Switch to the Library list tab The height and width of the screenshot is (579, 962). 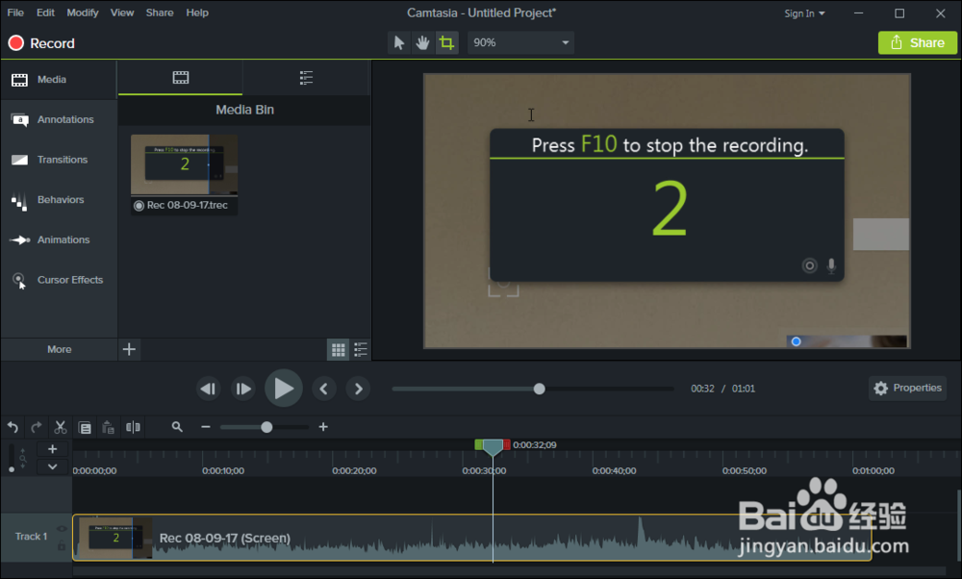[306, 78]
